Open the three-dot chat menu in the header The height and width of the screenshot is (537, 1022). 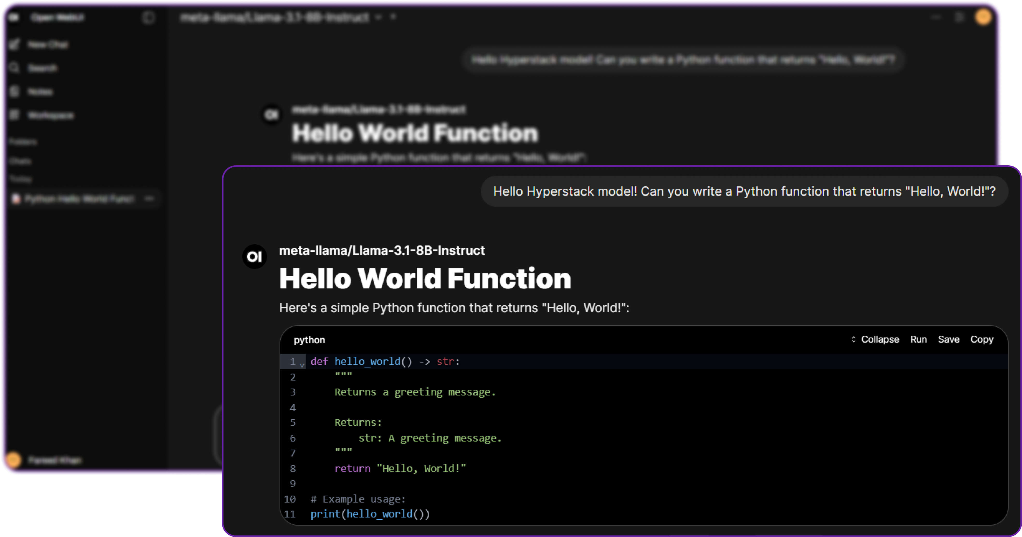(x=936, y=17)
